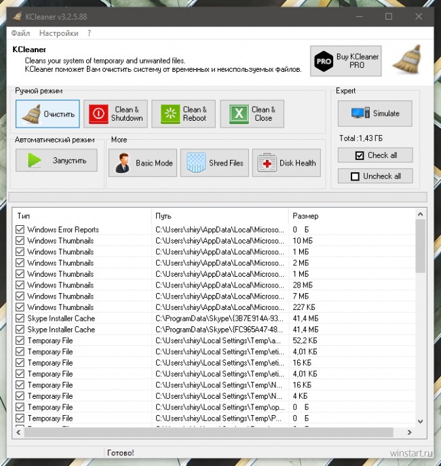Uncheck the Temporary File 52,2 КБ checkbox

20,341
